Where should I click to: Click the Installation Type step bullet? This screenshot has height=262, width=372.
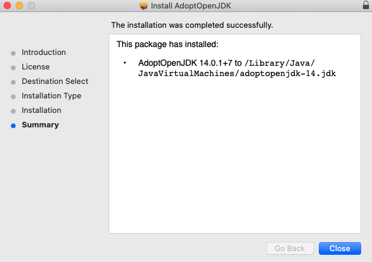coord(13,97)
